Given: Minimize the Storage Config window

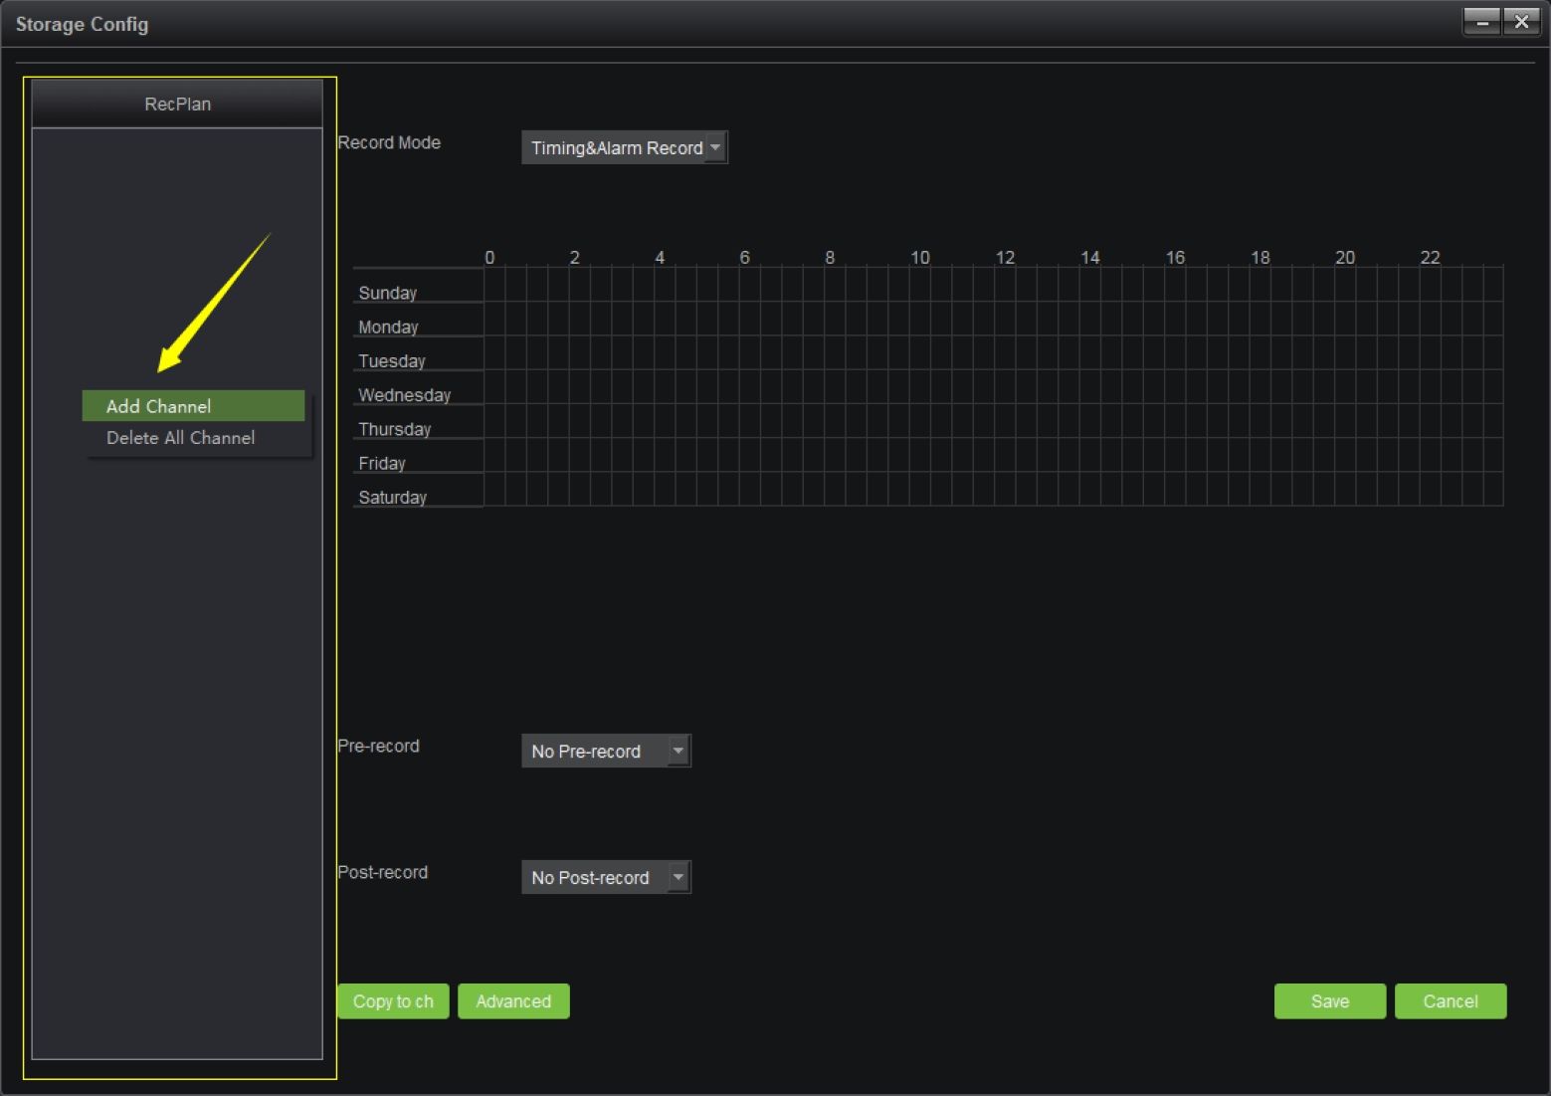Looking at the screenshot, I should 1481,22.
